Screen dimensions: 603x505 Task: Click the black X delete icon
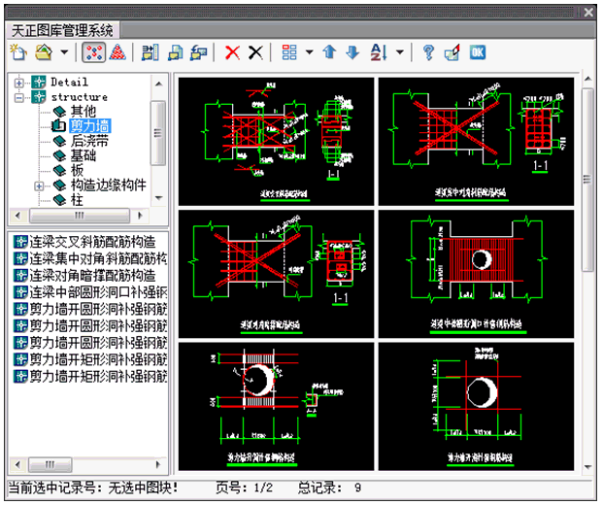click(x=255, y=52)
